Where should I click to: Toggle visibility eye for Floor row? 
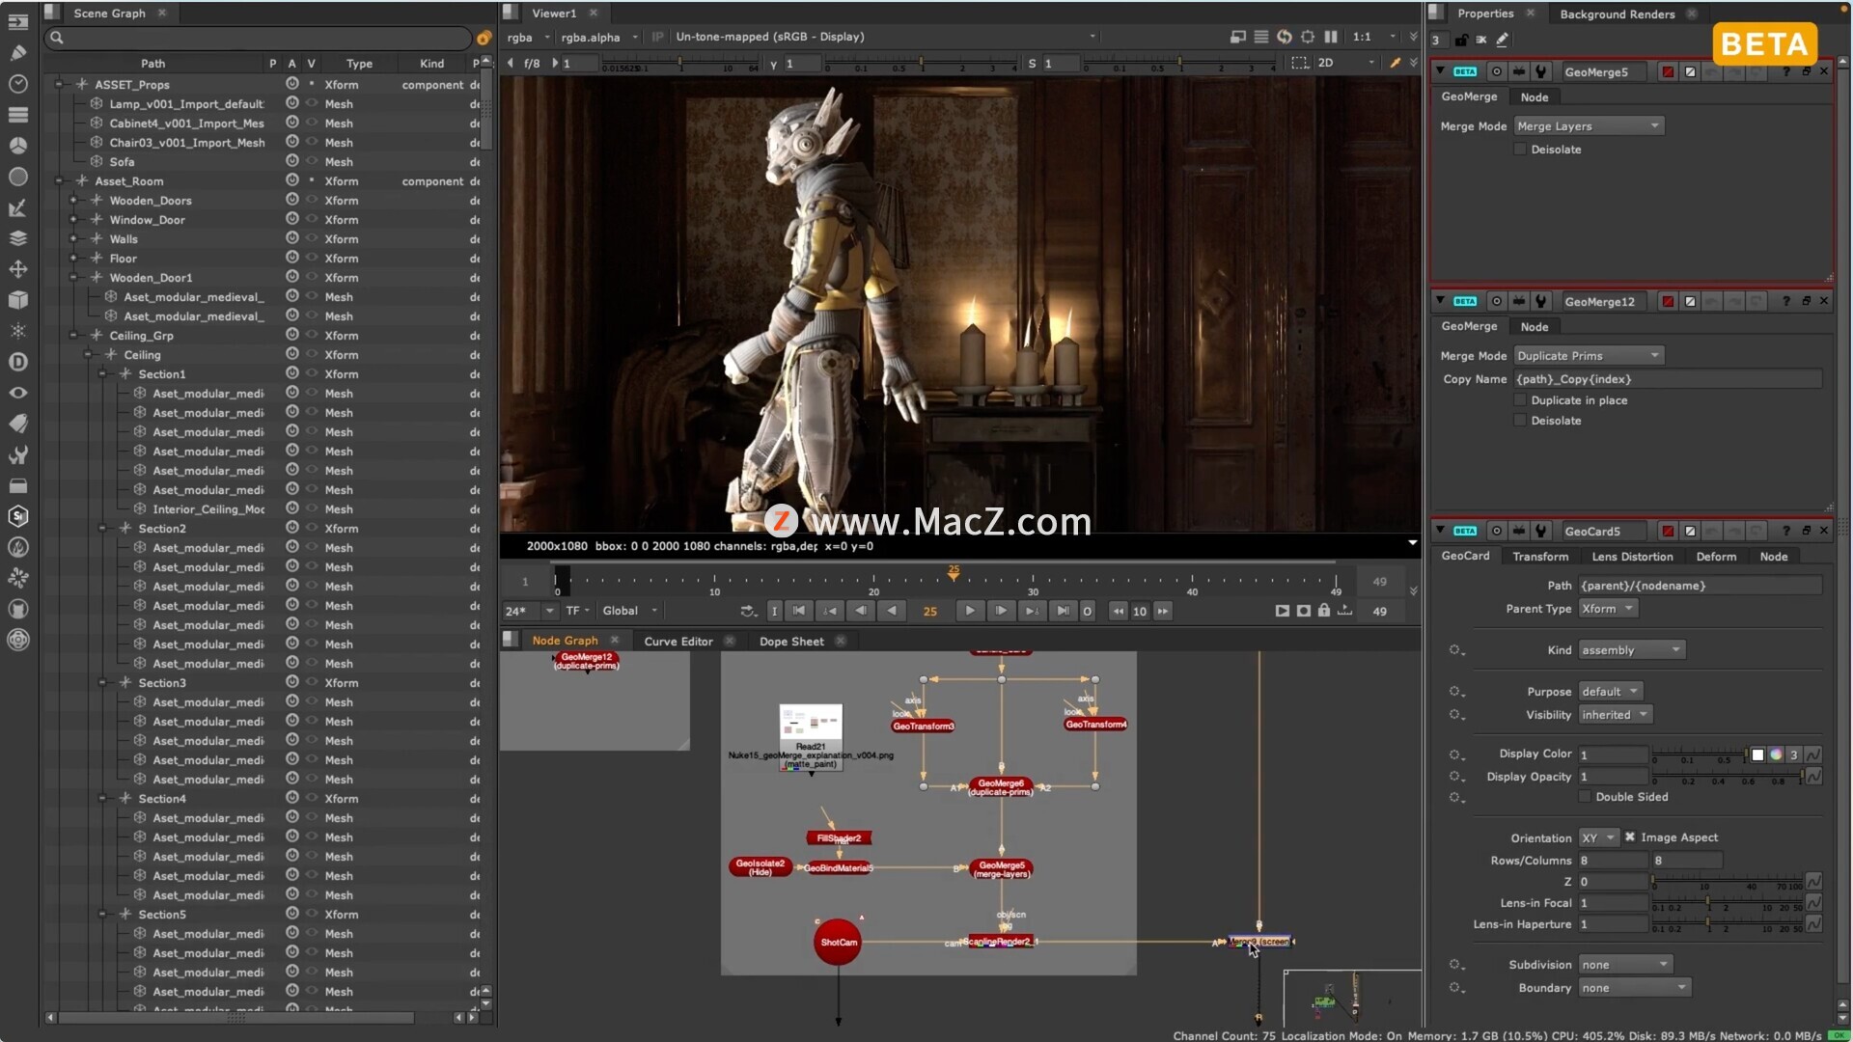point(312,258)
